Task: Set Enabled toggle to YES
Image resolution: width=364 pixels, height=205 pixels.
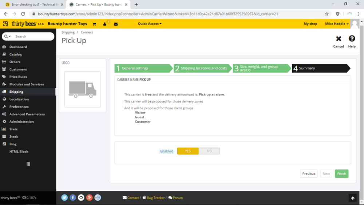Action: pyautogui.click(x=188, y=151)
